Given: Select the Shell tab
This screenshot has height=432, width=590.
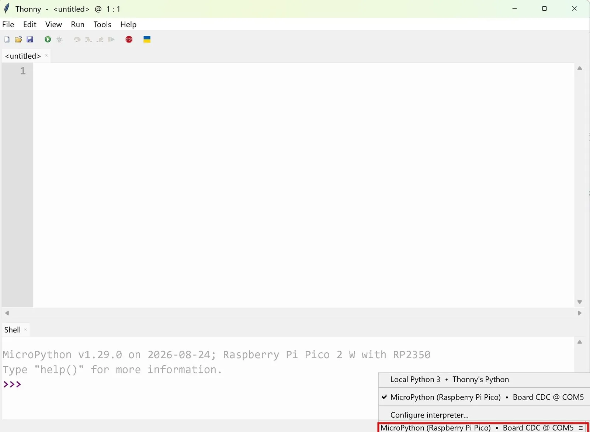Looking at the screenshot, I should [x=12, y=330].
